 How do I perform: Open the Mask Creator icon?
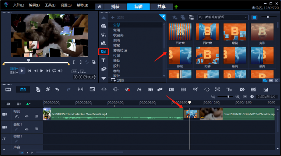click(207, 89)
